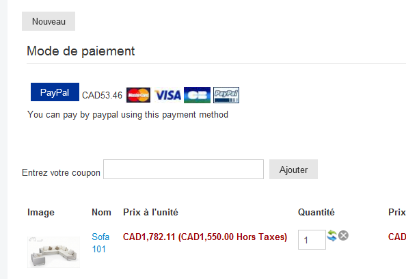Click the Nom column header

click(101, 212)
